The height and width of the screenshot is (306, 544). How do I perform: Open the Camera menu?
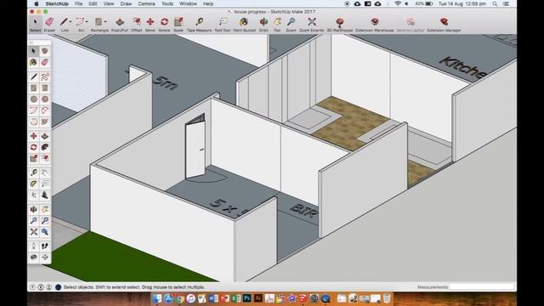click(146, 3)
